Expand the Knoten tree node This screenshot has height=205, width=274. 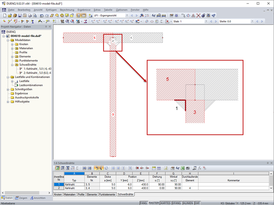click(x=12, y=44)
